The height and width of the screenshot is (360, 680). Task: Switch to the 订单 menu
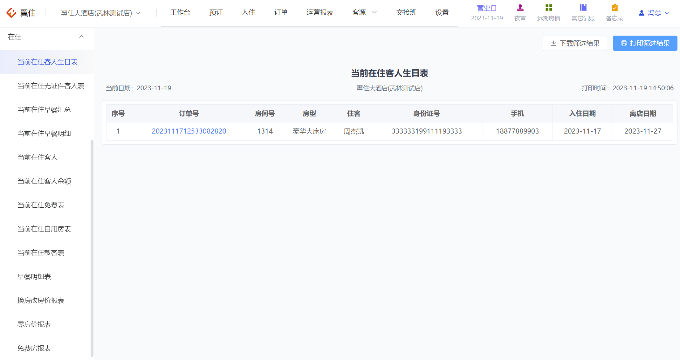[x=281, y=12]
